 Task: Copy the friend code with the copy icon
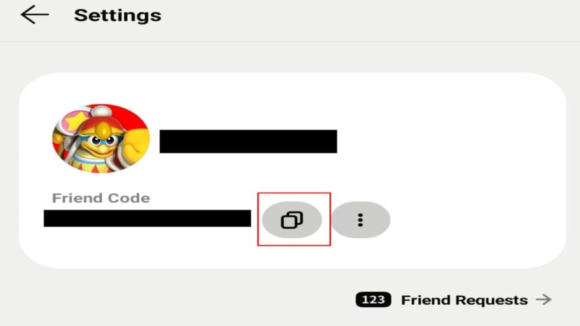pyautogui.click(x=292, y=220)
